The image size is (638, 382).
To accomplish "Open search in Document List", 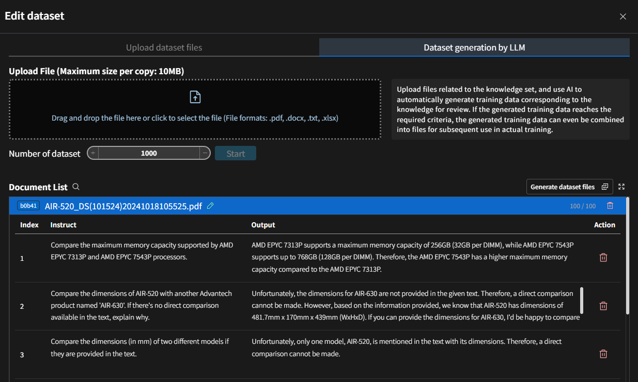I will point(76,187).
